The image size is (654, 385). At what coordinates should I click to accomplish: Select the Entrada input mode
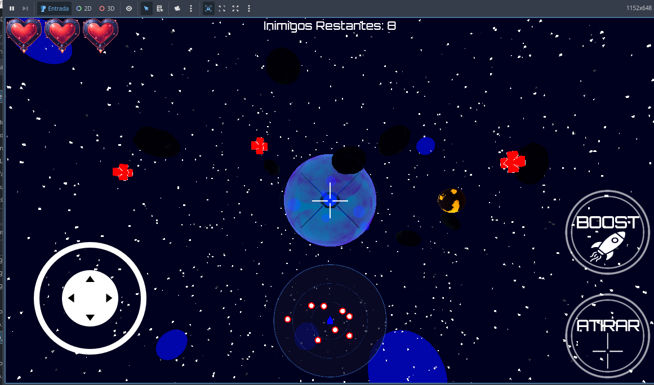tap(54, 8)
